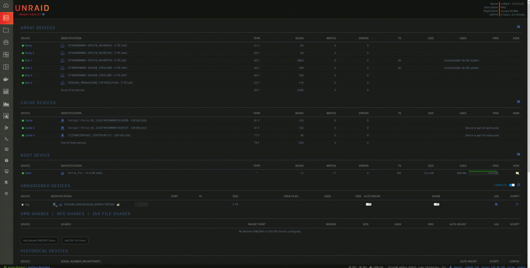Open the help question-mark sidebar icon

6,161
